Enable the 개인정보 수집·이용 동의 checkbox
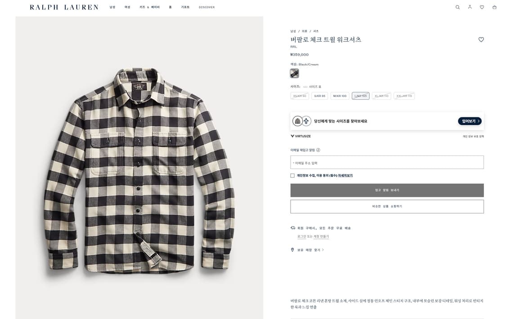 pos(292,175)
